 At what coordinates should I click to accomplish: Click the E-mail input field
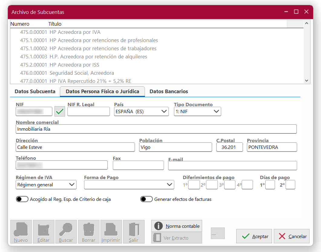click(232, 165)
